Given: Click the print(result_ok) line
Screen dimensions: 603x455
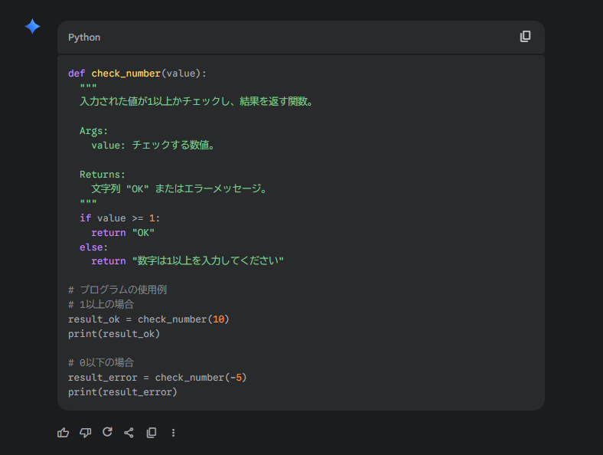Looking at the screenshot, I should pyautogui.click(x=114, y=333).
